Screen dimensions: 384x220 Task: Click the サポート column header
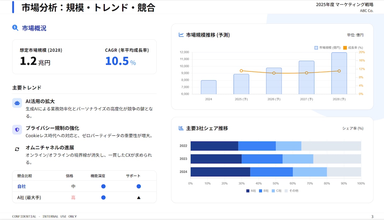tap(133, 176)
